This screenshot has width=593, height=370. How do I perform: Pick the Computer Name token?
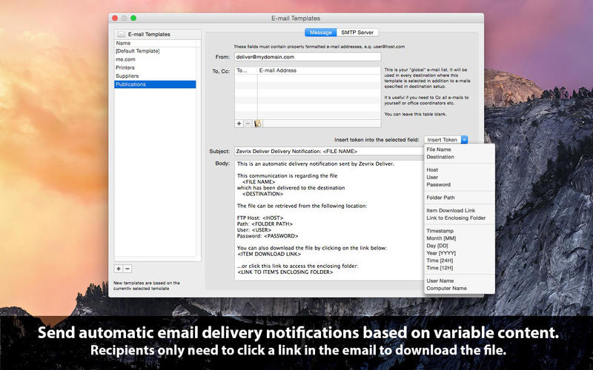[446, 288]
